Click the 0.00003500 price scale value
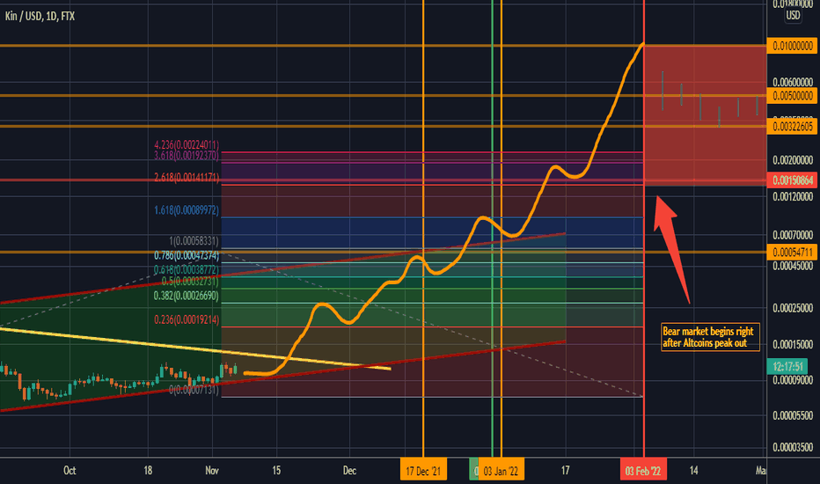This screenshot has height=484, width=820. (x=793, y=447)
